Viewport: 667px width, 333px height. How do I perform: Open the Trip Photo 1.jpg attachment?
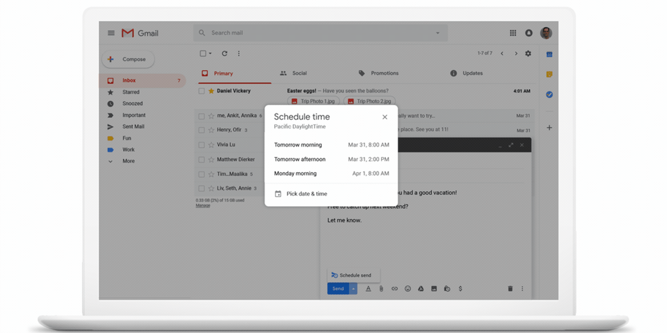click(x=313, y=101)
